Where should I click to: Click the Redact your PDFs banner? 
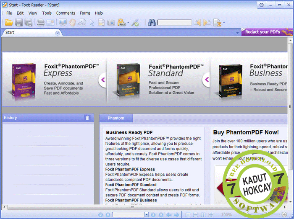(x=267, y=32)
